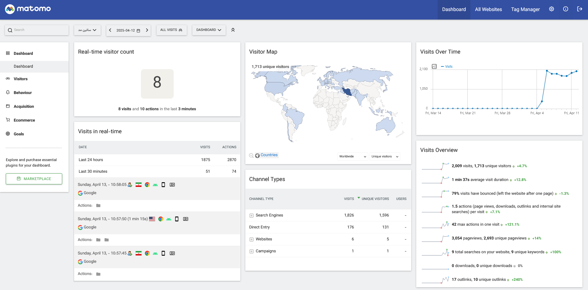The height and width of the screenshot is (290, 588).
Task: Click the Visits legend label in chart
Action: click(x=449, y=66)
